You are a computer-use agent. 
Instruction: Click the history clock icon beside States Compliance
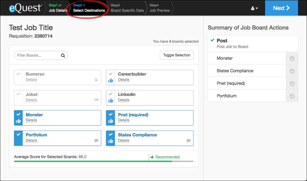pyautogui.click(x=292, y=71)
